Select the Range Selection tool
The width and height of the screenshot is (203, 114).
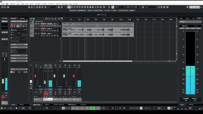pos(72,7)
